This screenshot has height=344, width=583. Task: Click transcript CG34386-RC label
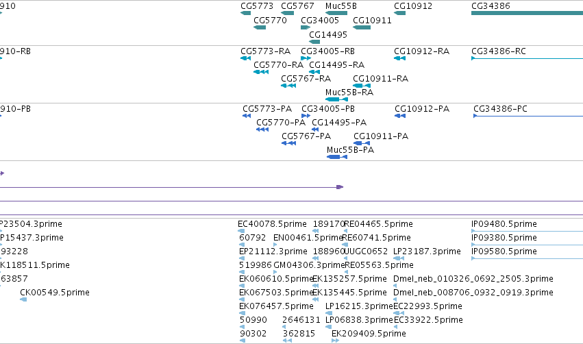[498, 51]
